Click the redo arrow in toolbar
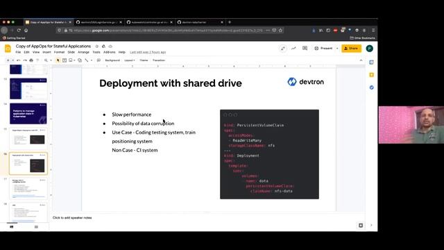 [25, 60]
